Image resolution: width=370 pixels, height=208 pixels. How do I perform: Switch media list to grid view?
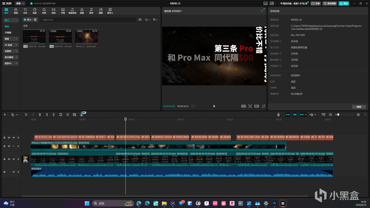point(140,20)
